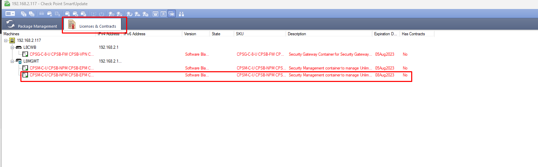The width and height of the screenshot is (538, 167).
Task: Open the package repository view icon
Action: (x=155, y=14)
